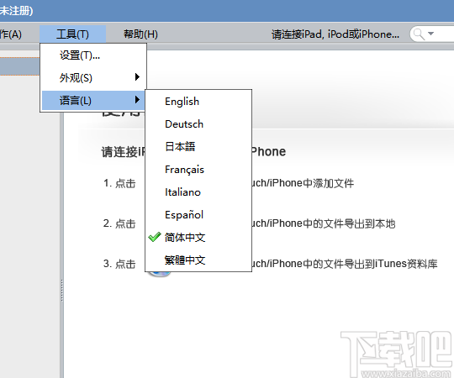Select 日本語 language
The height and width of the screenshot is (378, 454).
pos(198,147)
